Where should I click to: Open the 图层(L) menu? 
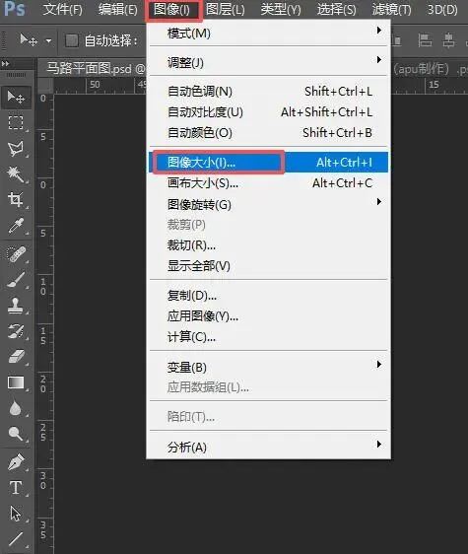(x=225, y=10)
